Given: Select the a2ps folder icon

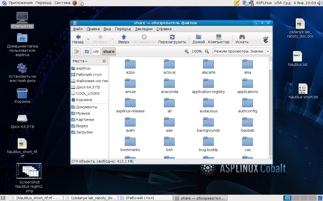Looking at the screenshot, I should click(x=130, y=64).
